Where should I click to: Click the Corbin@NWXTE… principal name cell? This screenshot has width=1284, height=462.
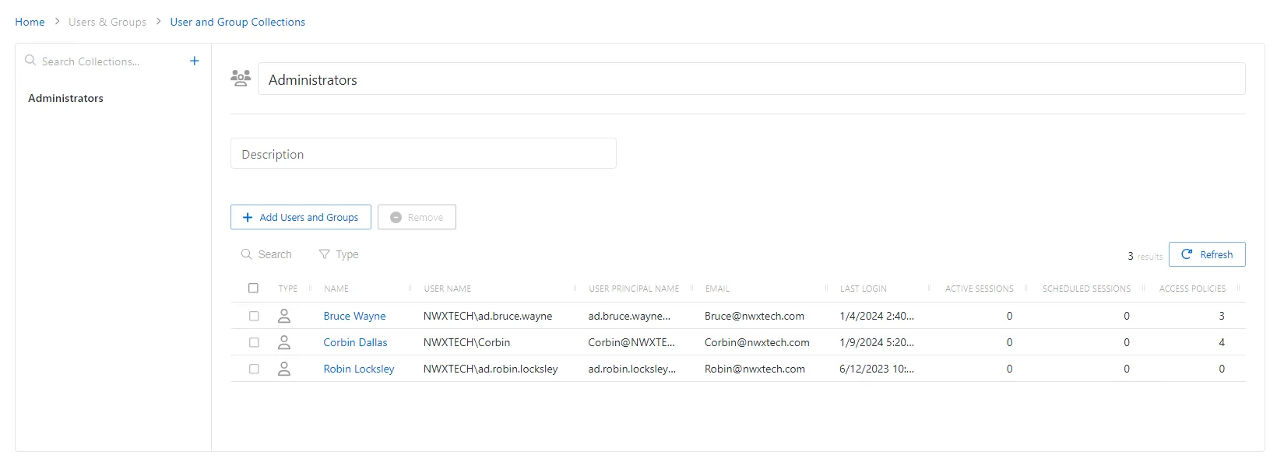(x=631, y=342)
